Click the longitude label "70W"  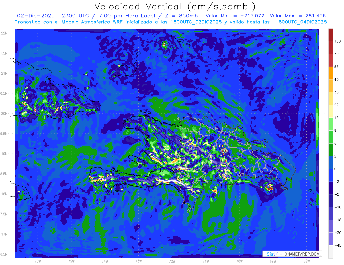click(239, 261)
